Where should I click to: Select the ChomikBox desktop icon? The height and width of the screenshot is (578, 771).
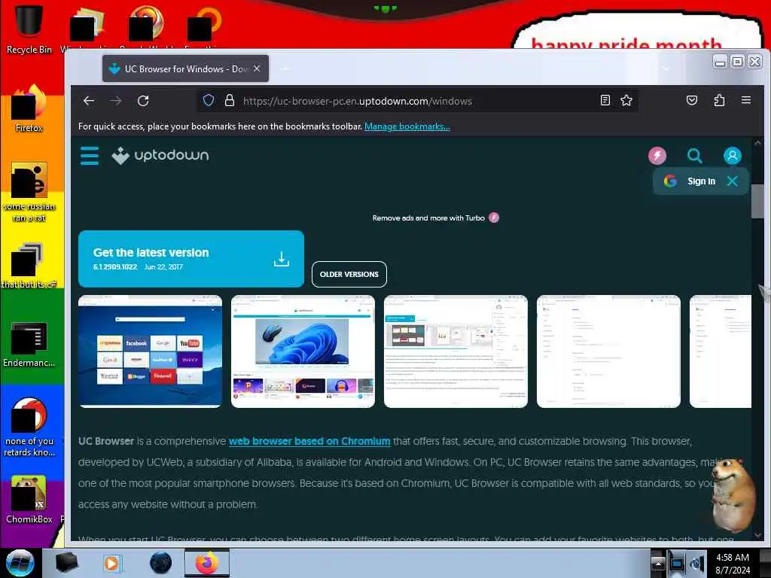click(29, 500)
